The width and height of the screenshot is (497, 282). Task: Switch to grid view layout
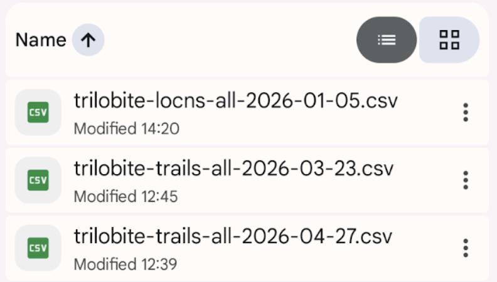point(449,40)
